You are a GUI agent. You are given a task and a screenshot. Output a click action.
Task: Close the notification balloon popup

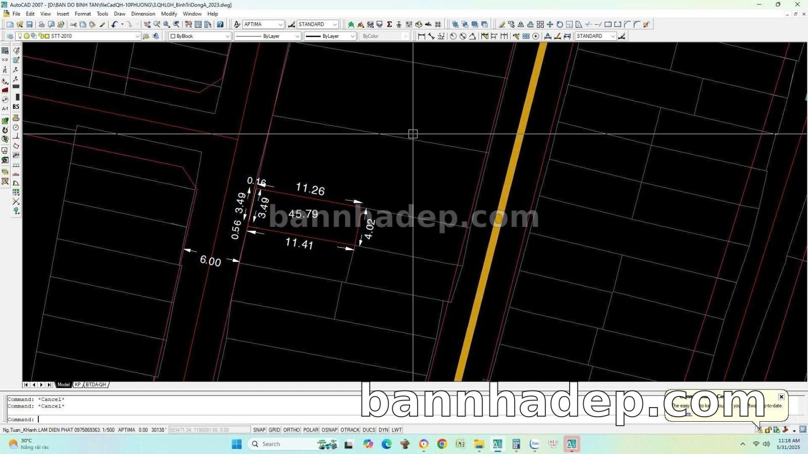point(781,396)
